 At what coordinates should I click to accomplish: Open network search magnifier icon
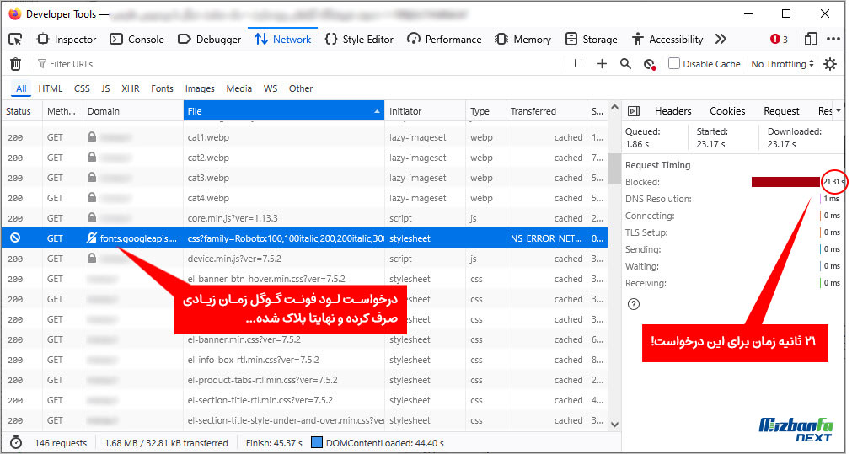[625, 63]
